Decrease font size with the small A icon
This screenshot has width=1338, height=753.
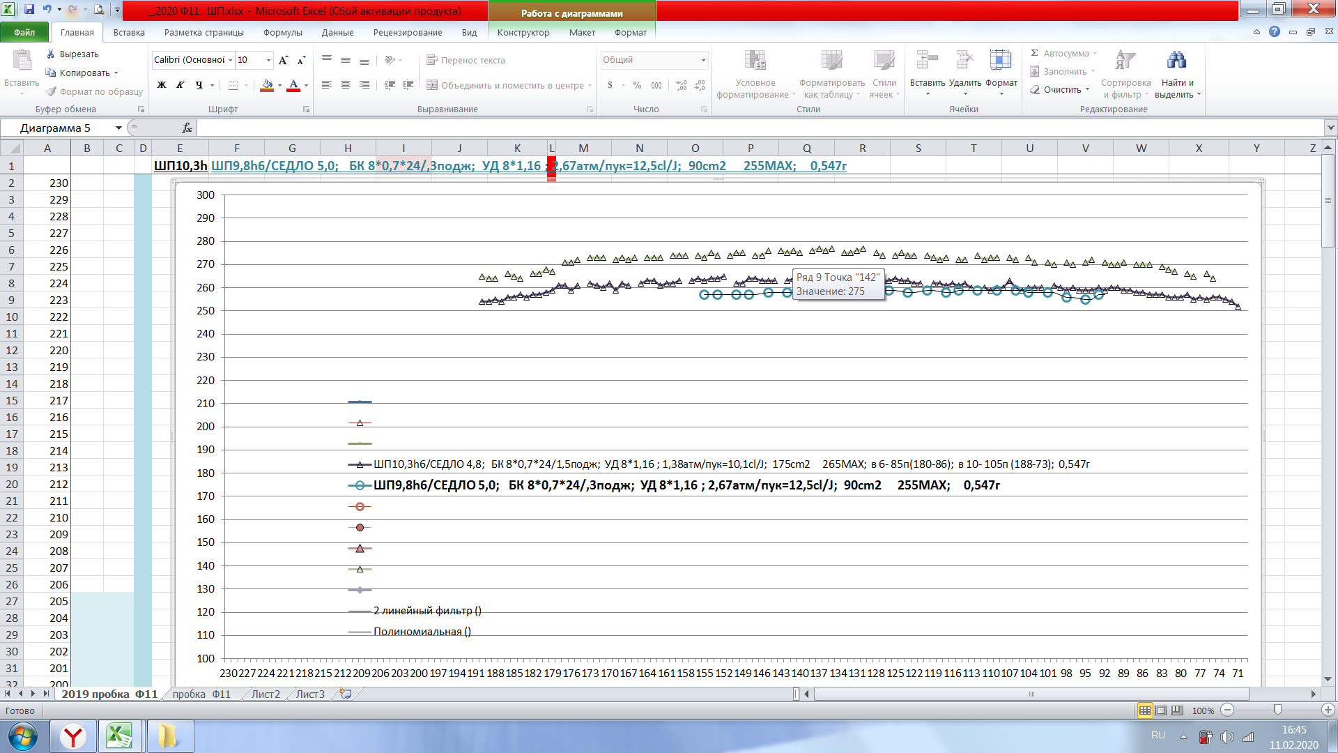pos(301,60)
